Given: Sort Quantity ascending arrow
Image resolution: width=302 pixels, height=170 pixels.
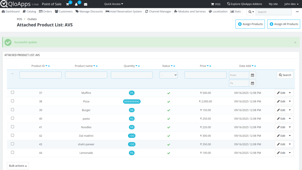Looking at the screenshot, I should [139, 66].
